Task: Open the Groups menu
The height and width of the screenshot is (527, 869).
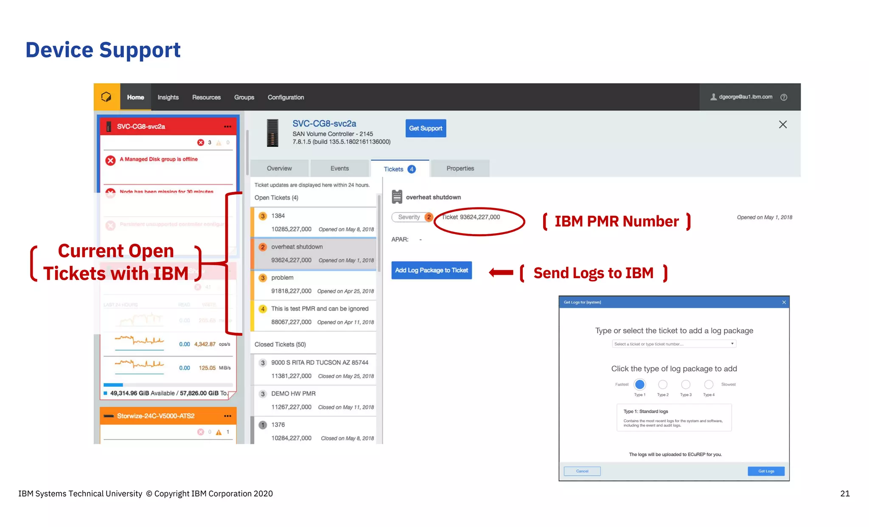Action: [244, 97]
